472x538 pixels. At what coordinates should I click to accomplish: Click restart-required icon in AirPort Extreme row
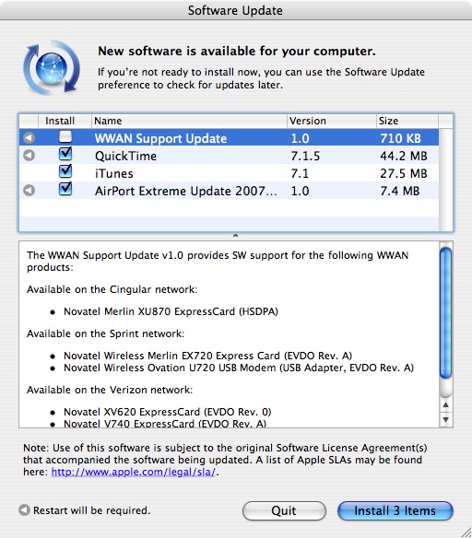tap(29, 191)
